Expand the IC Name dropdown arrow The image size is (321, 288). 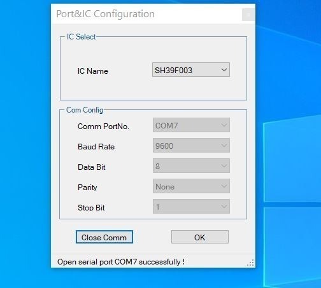point(224,70)
